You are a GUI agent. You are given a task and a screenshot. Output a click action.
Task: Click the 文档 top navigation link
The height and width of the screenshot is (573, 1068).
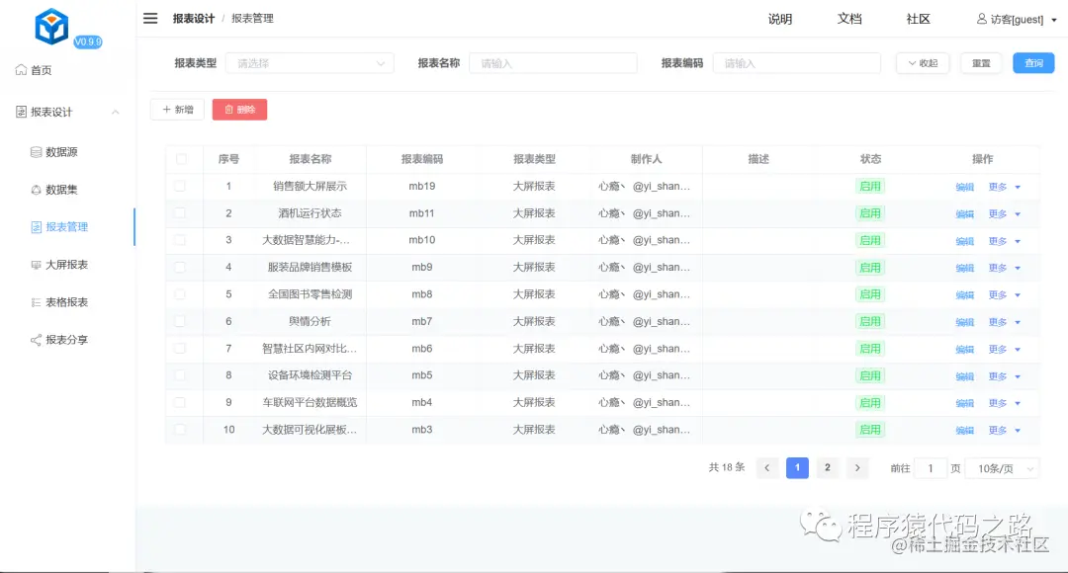pos(849,19)
